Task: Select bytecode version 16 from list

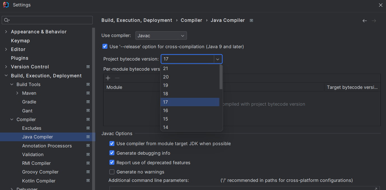Action: tap(190, 110)
